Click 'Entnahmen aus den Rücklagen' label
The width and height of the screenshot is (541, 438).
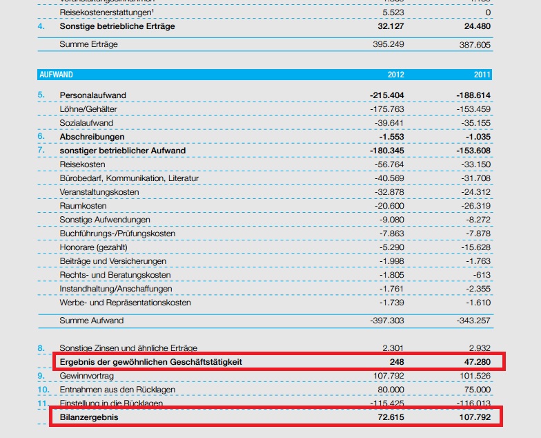pos(117,390)
